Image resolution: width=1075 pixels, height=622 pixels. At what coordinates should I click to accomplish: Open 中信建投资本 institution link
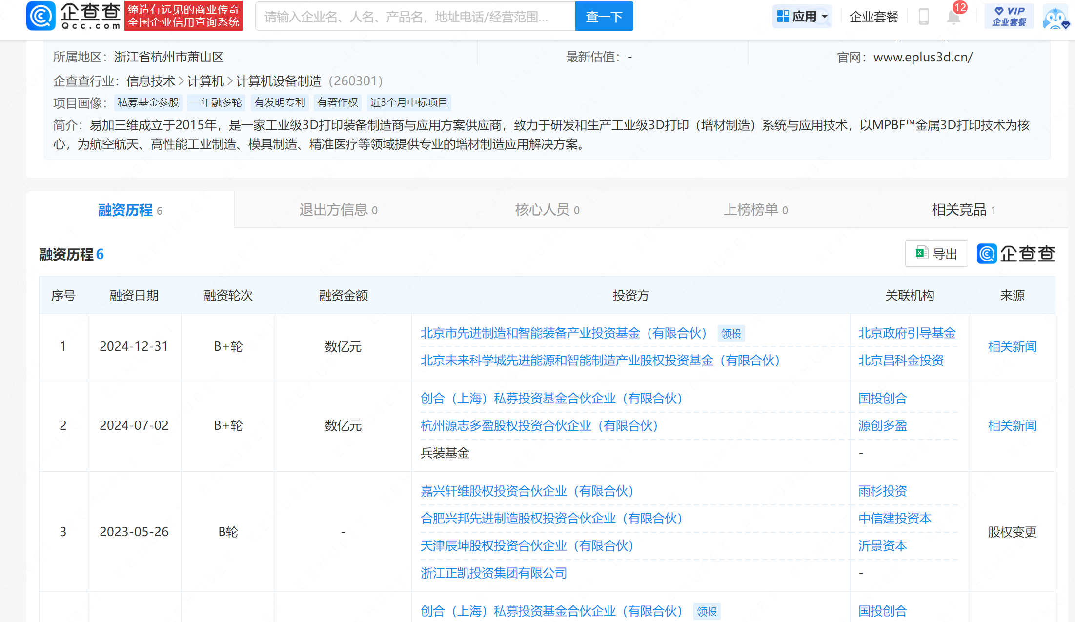[x=894, y=519]
